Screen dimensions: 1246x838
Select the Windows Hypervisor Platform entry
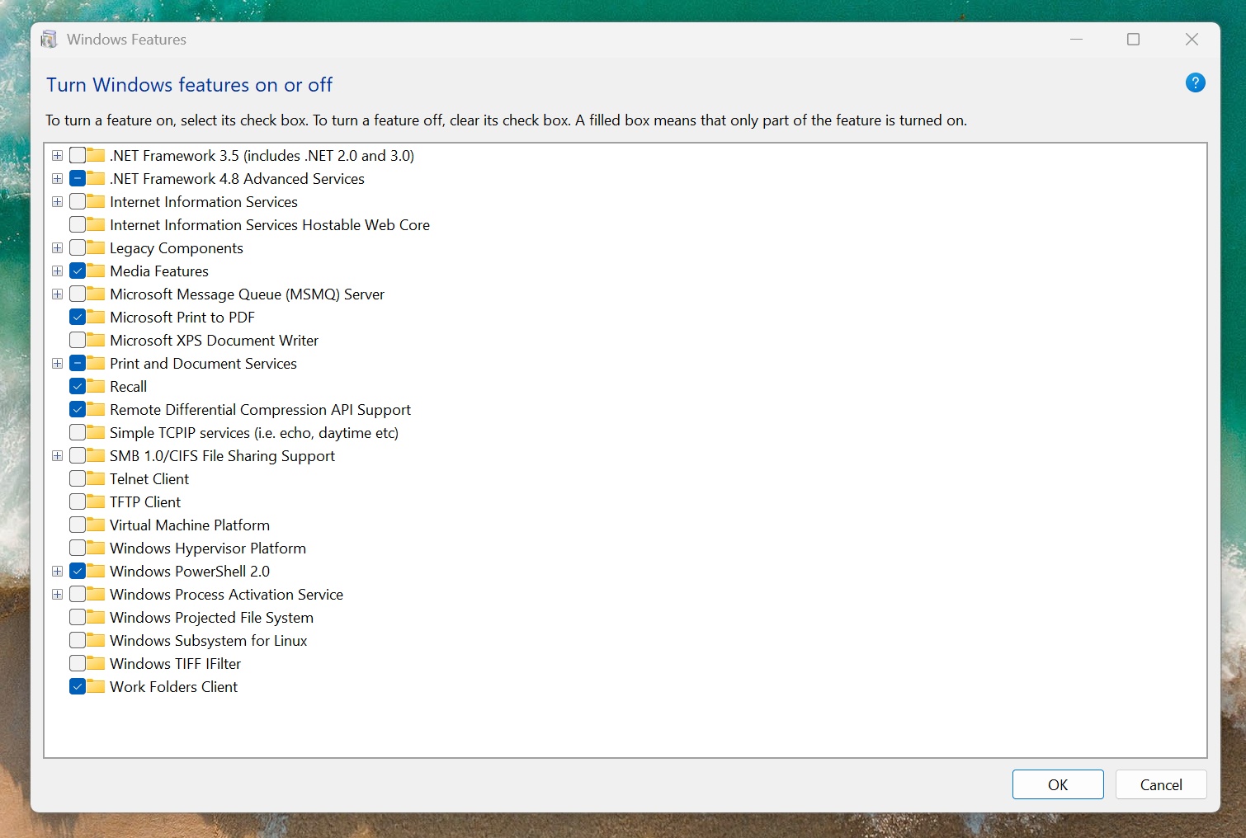pos(207,548)
